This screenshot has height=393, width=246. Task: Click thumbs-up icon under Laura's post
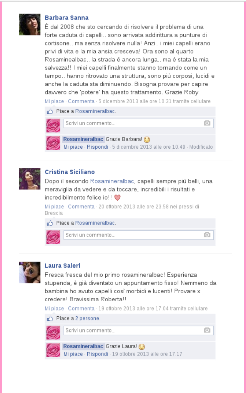pyautogui.click(x=50, y=318)
